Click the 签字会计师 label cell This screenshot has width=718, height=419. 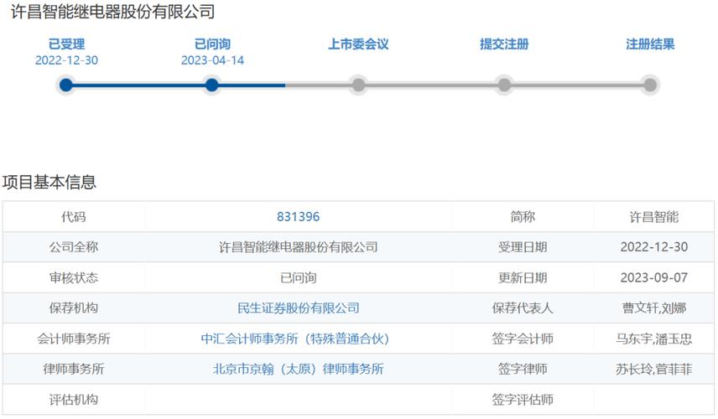click(x=523, y=339)
